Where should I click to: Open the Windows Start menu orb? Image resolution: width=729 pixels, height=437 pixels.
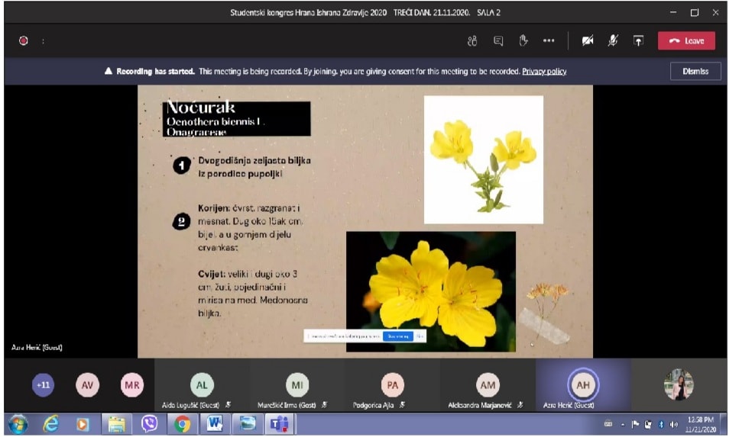(x=18, y=424)
